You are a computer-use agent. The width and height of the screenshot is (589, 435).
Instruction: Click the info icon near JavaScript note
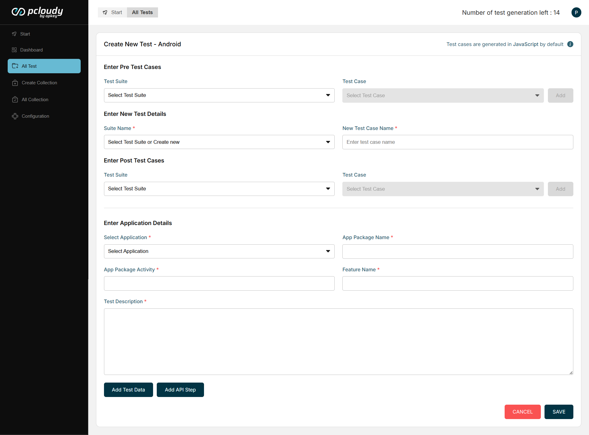570,44
